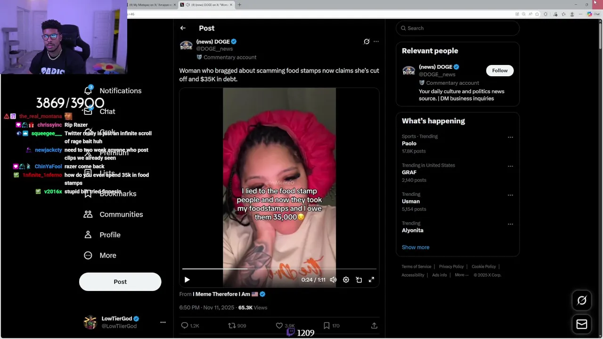Repost using the retweet icon
This screenshot has height=339, width=603.
[x=232, y=325]
